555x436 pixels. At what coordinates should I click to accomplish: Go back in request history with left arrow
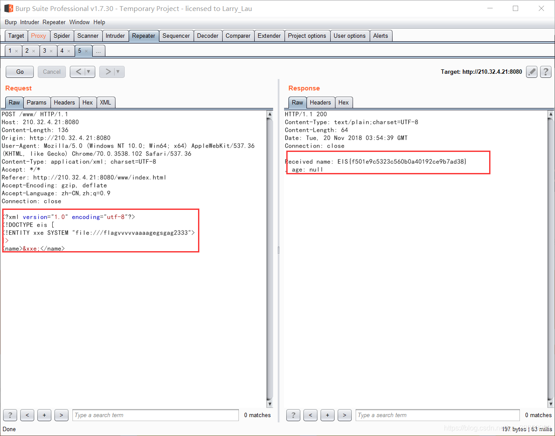tap(78, 72)
